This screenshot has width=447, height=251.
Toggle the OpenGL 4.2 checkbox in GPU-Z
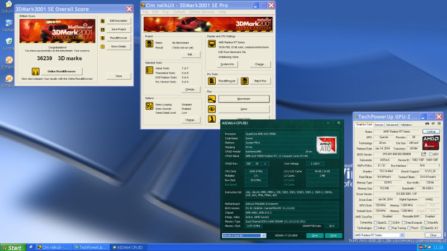click(x=422, y=228)
